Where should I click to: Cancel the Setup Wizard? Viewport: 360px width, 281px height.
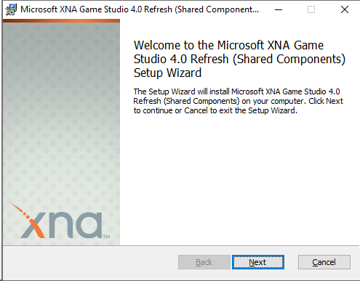coord(324,262)
